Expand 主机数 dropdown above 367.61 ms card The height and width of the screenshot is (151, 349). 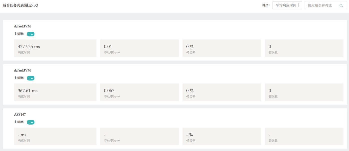pos(31,78)
